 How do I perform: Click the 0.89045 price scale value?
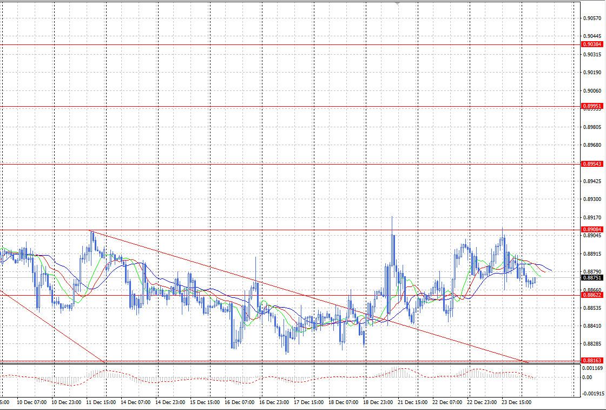point(592,235)
